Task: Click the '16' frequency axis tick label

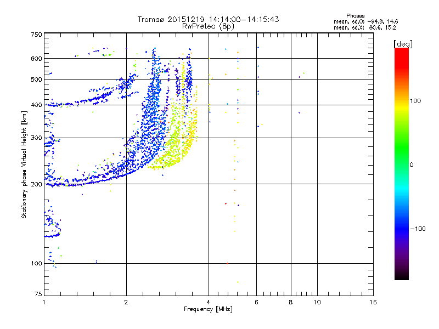Action: (x=373, y=302)
